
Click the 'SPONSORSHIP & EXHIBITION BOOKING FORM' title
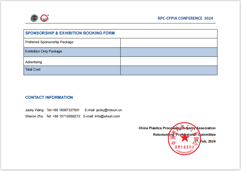[x=70, y=33]
